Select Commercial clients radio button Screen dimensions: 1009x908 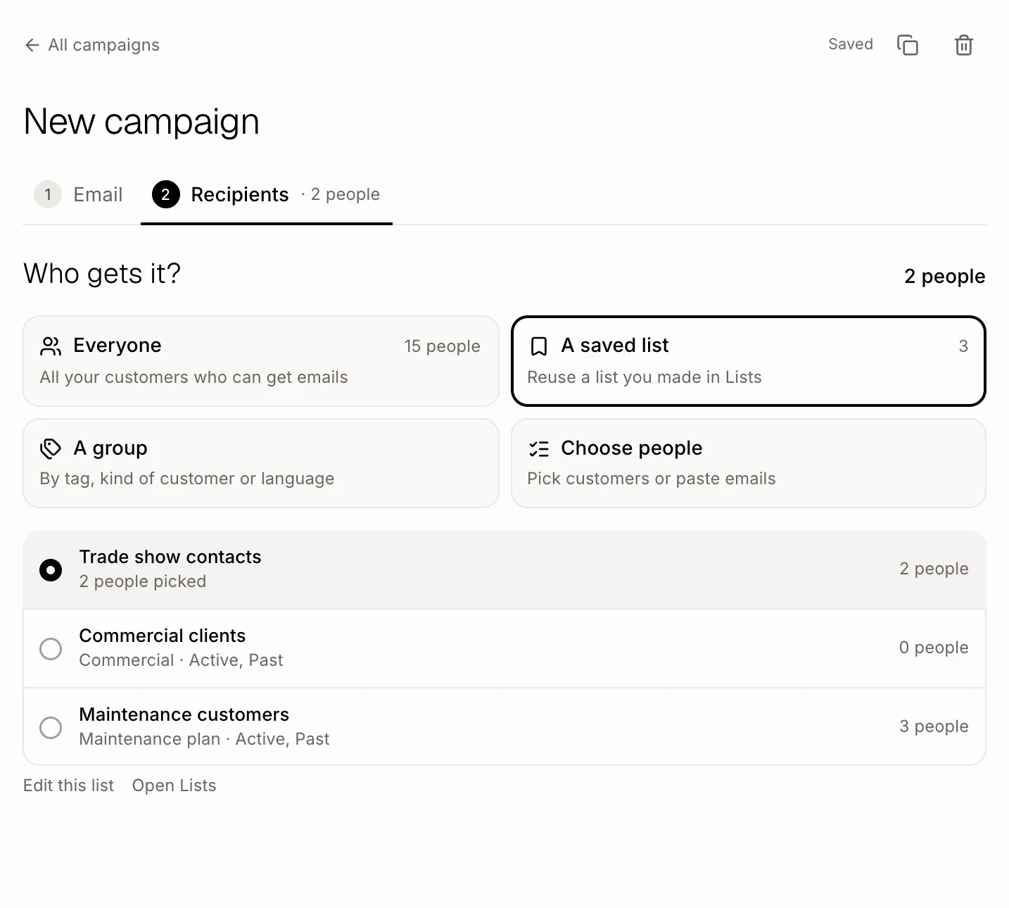pos(51,649)
